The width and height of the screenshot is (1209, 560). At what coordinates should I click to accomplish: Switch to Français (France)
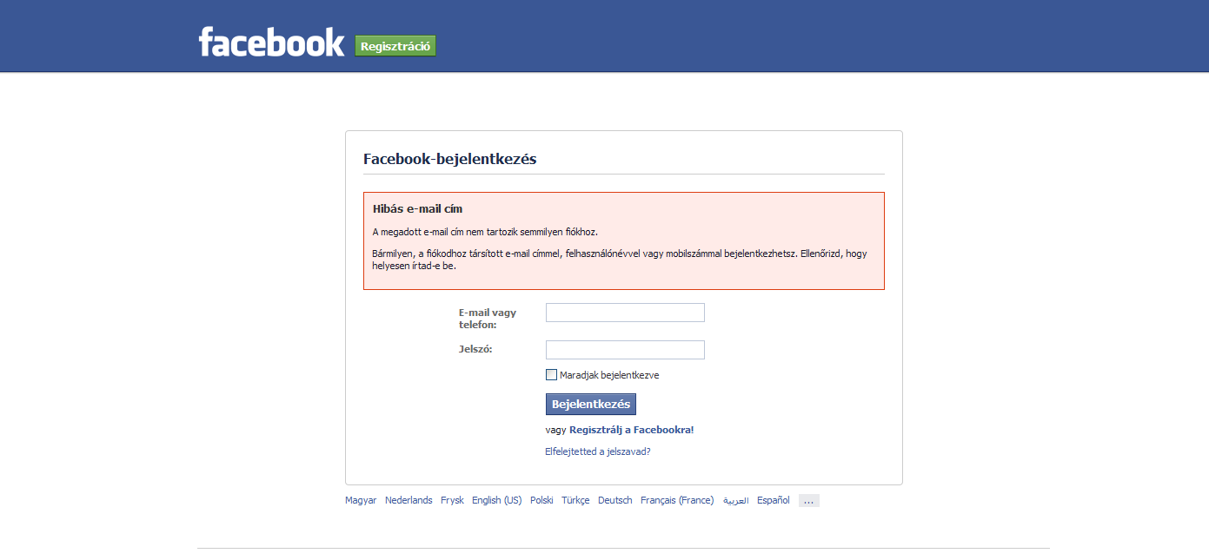[677, 500]
